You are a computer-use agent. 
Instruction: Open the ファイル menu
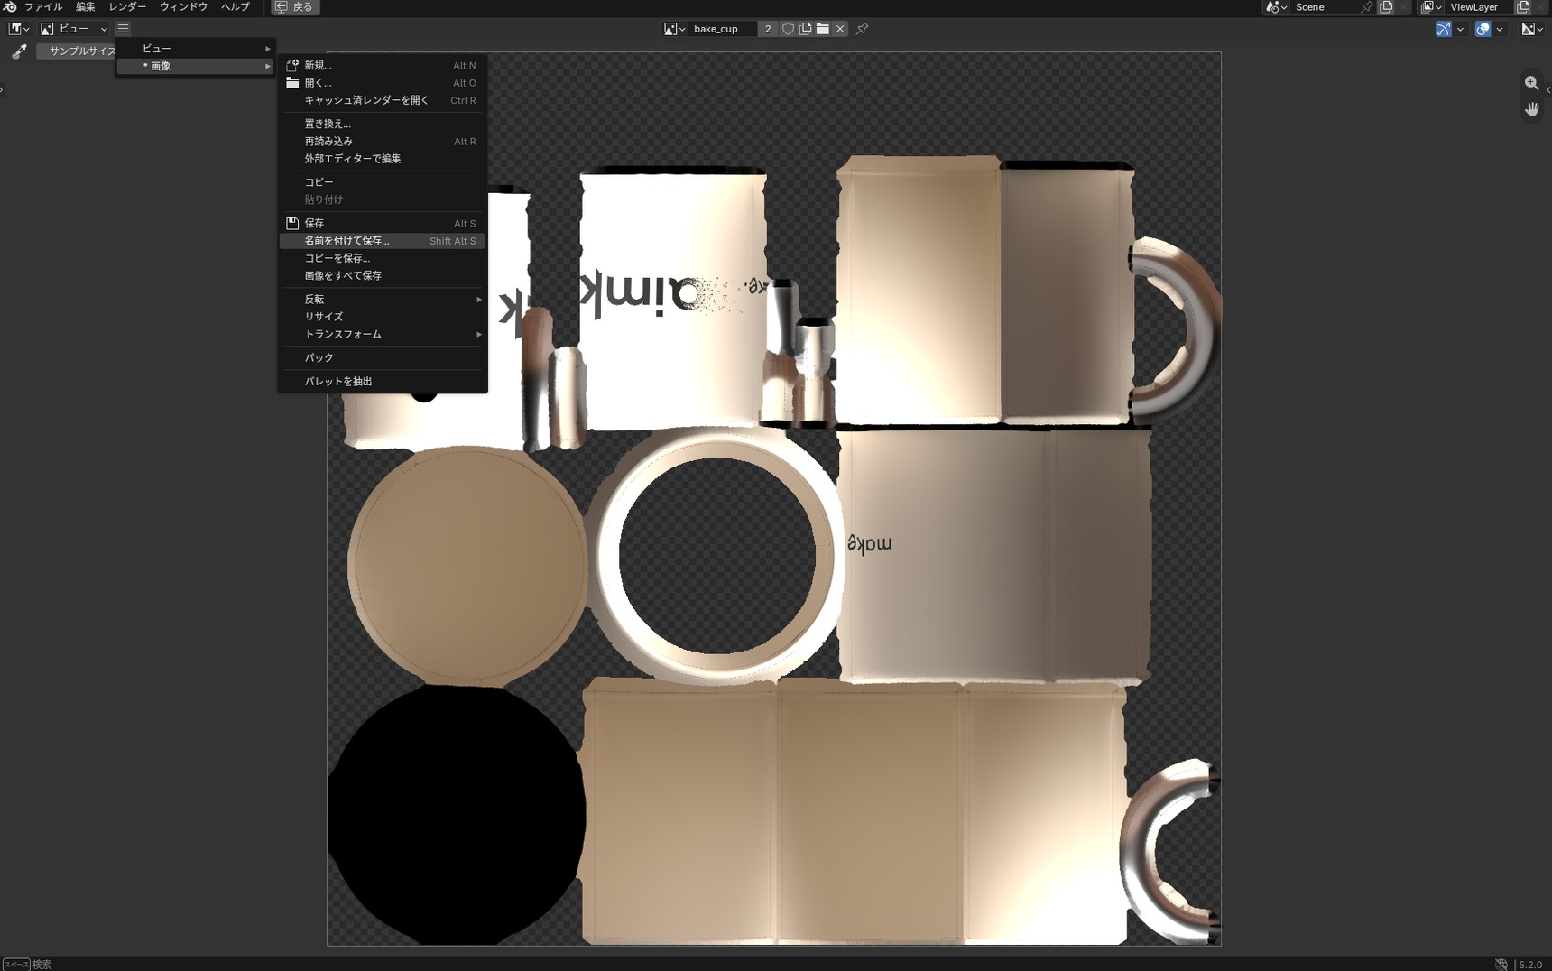point(43,6)
